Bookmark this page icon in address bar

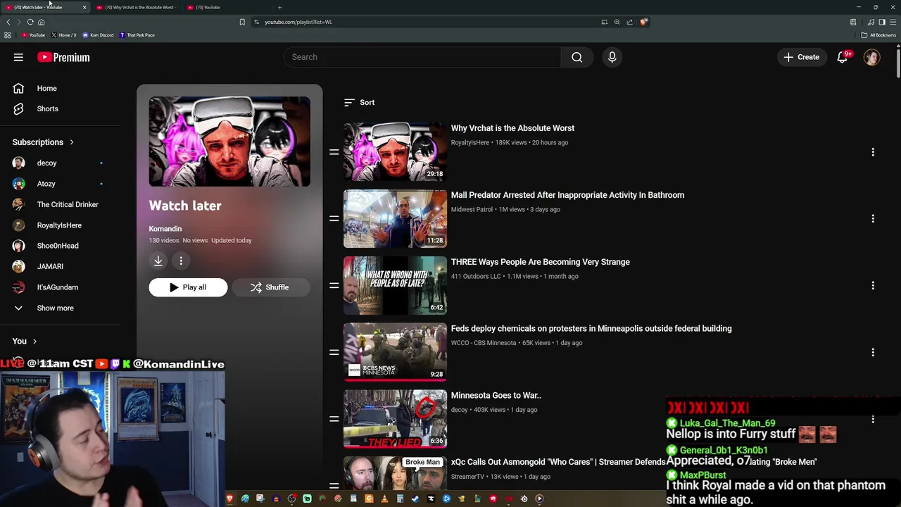coord(242,22)
